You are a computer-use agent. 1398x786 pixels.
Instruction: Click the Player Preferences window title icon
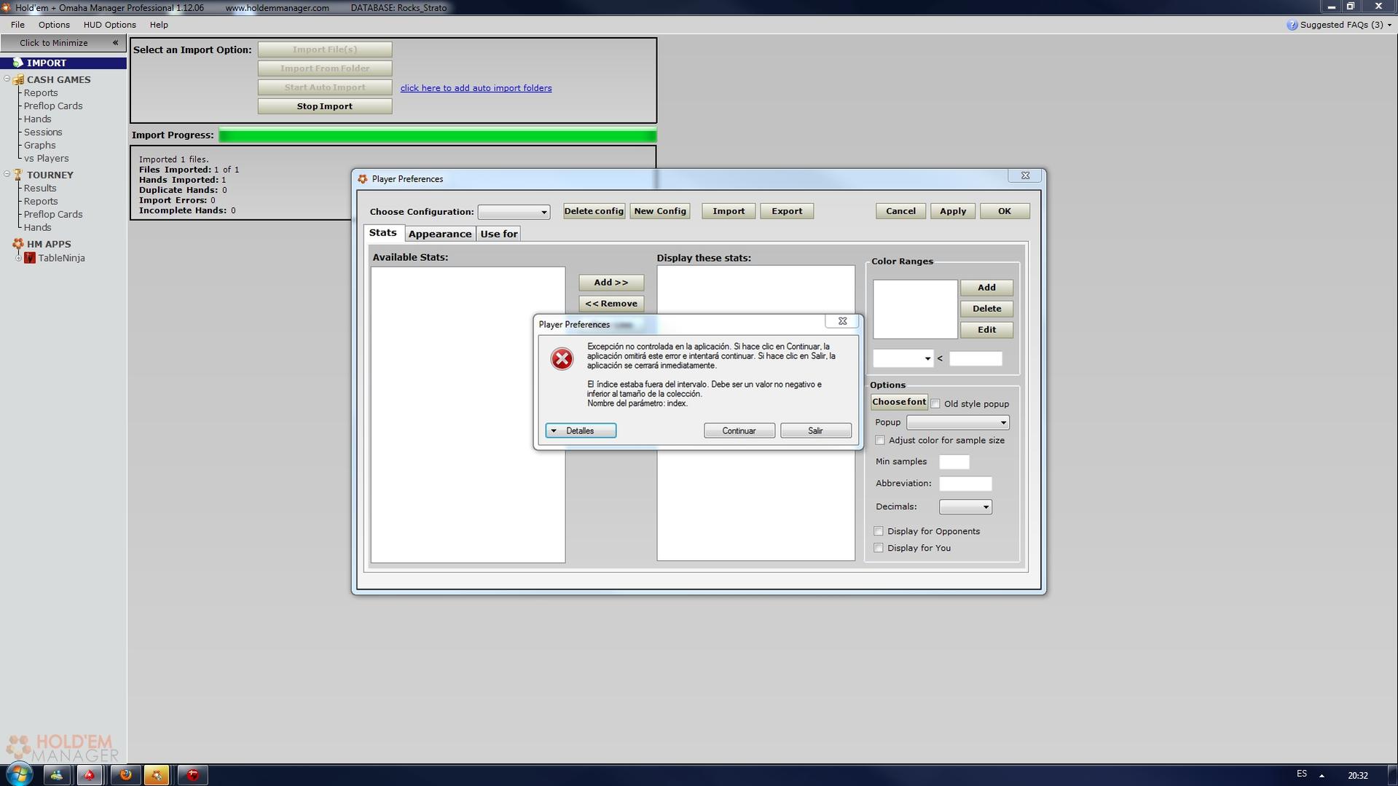(362, 178)
